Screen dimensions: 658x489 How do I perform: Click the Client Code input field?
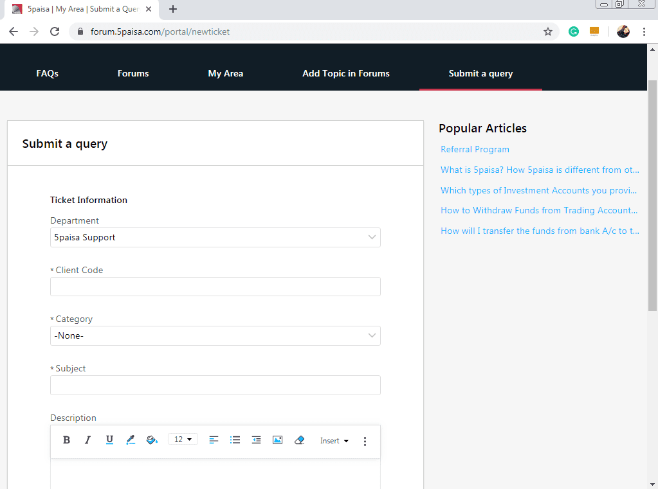pos(215,287)
